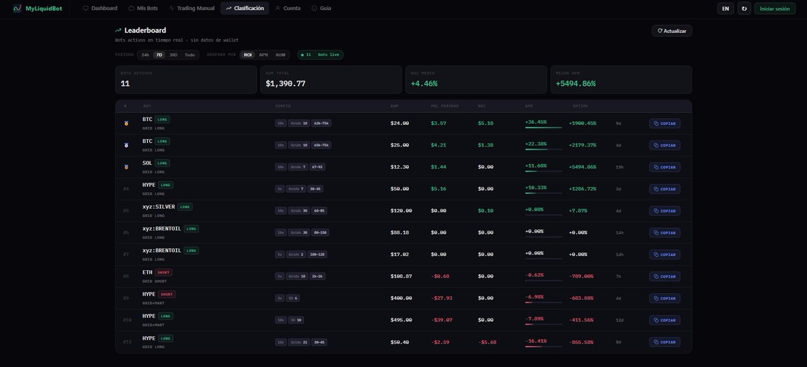Image resolution: width=807 pixels, height=367 pixels.
Task: Click the gold medal icon of first BTC row
Action: coord(126,124)
